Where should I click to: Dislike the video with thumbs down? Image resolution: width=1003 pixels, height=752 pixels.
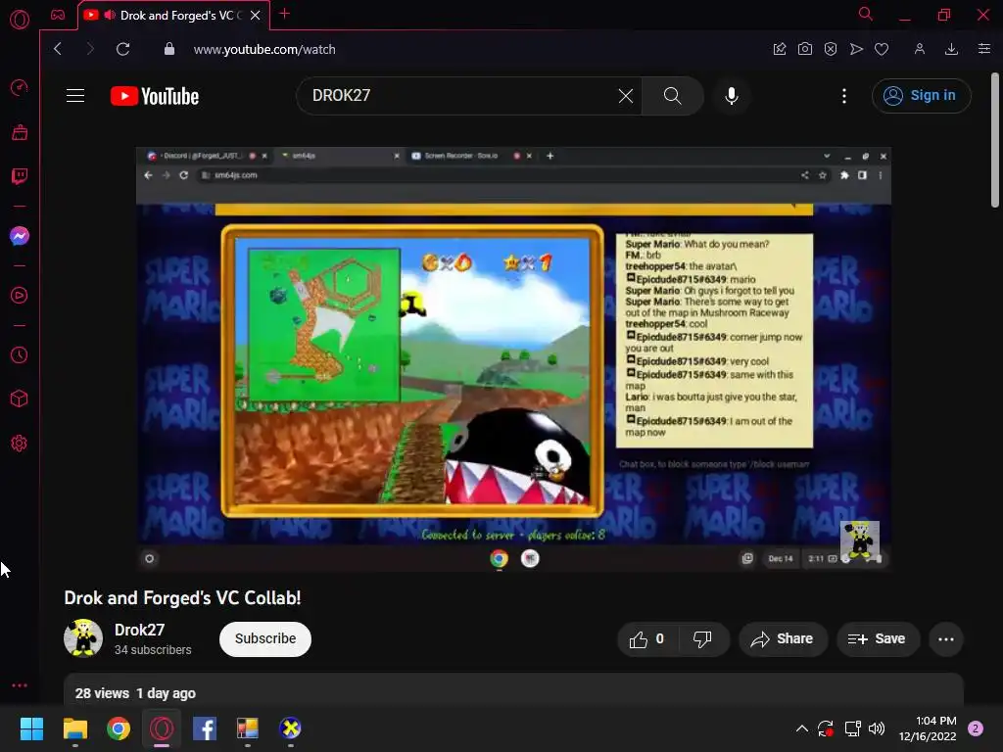pyautogui.click(x=702, y=638)
